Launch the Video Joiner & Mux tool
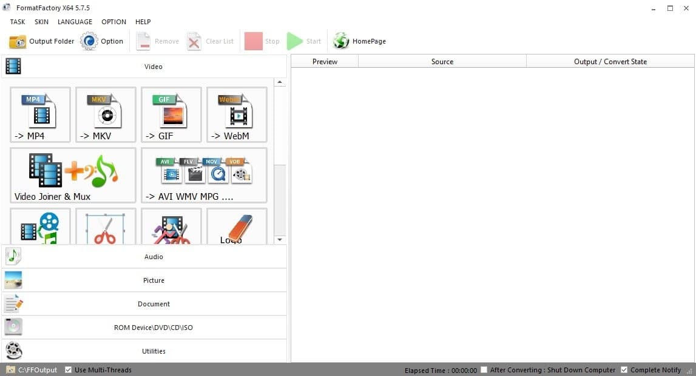This screenshot has width=696, height=376. [x=73, y=175]
